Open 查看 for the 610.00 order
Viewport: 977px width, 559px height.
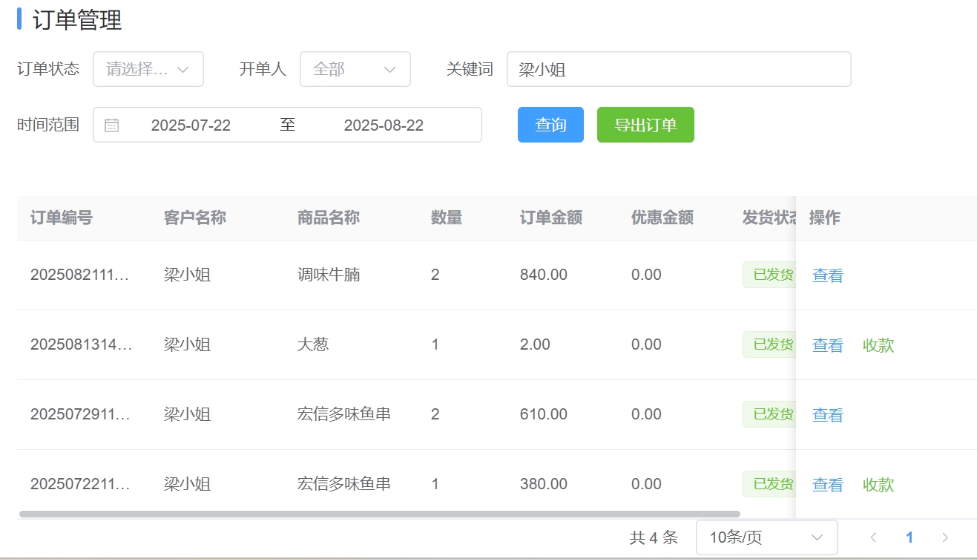click(827, 415)
